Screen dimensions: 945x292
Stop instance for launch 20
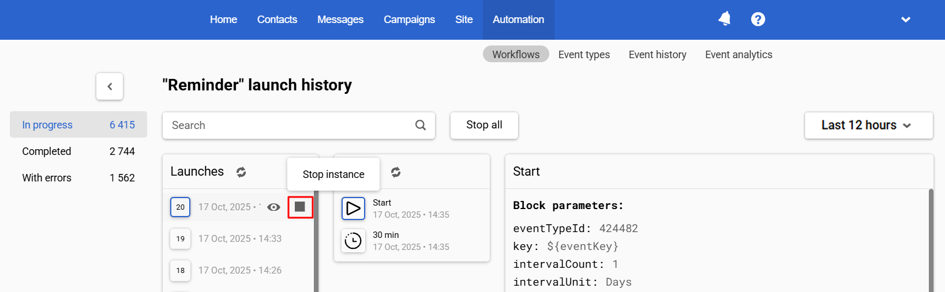coord(300,207)
